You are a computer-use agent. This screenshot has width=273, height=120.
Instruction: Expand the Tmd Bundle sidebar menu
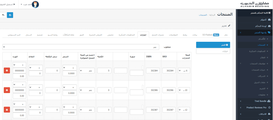(x=255, y=101)
